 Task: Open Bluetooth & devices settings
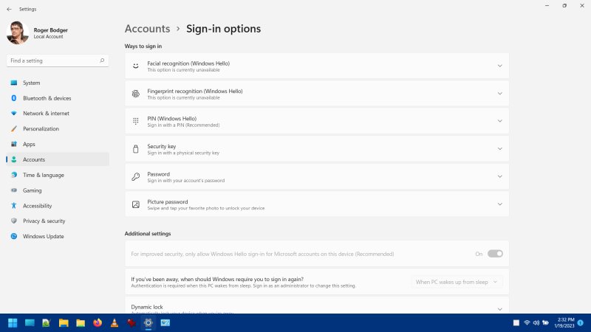pos(58,98)
